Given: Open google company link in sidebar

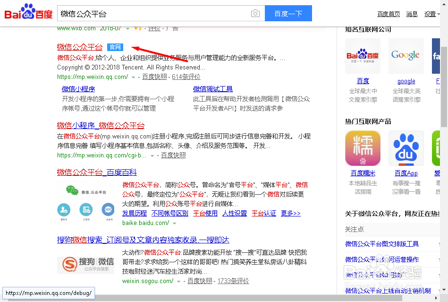Looking at the screenshot, I should tap(406, 81).
